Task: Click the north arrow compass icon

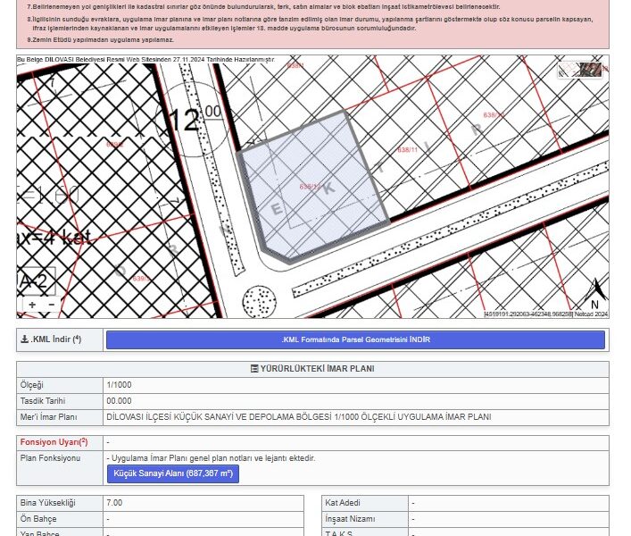Action: (595, 290)
